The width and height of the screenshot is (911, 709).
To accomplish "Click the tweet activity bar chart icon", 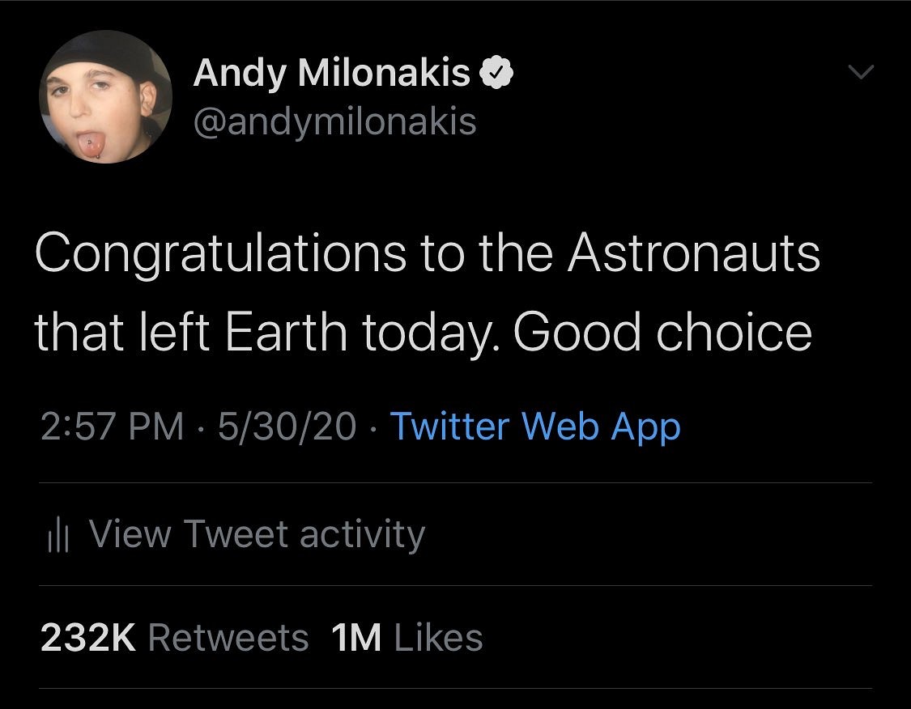I will (57, 537).
